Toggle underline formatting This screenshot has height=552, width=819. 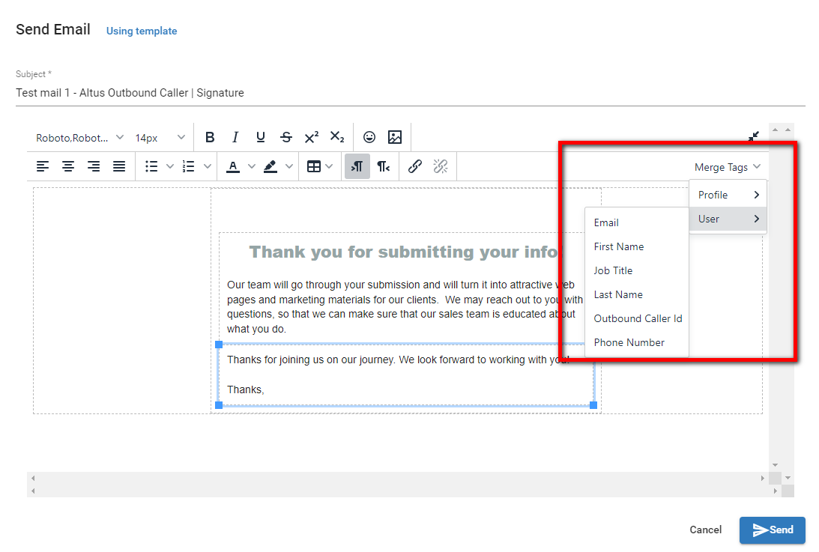pos(261,137)
